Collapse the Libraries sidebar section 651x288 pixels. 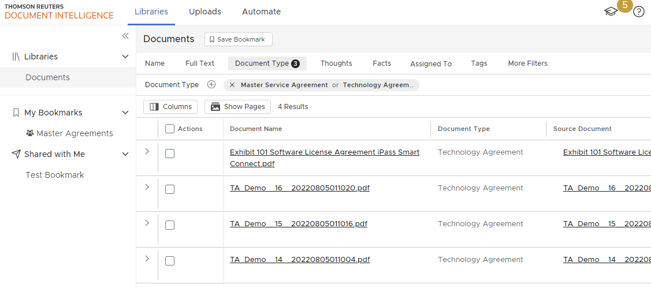(x=125, y=57)
